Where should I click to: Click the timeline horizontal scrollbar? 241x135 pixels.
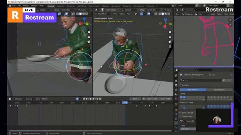90,131
